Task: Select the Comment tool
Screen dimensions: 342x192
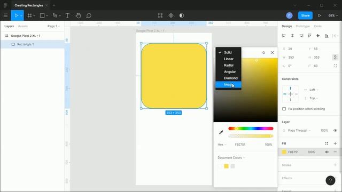Action: click(x=89, y=15)
